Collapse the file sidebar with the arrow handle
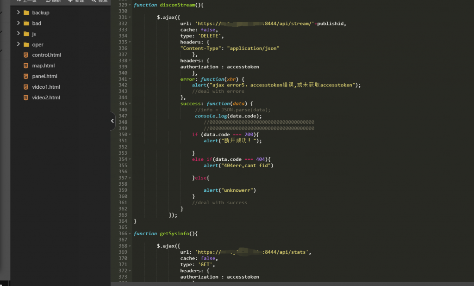The image size is (474, 286). coord(112,121)
